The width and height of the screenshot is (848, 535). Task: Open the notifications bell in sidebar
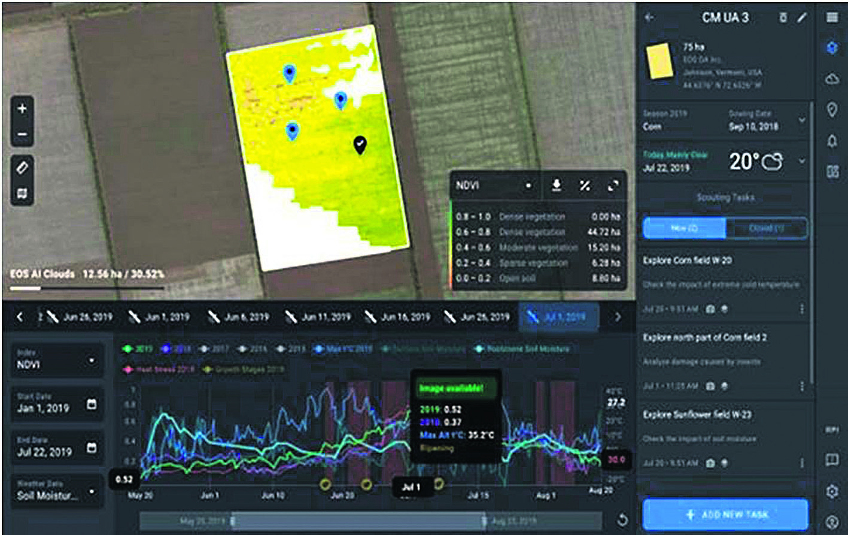tap(832, 141)
